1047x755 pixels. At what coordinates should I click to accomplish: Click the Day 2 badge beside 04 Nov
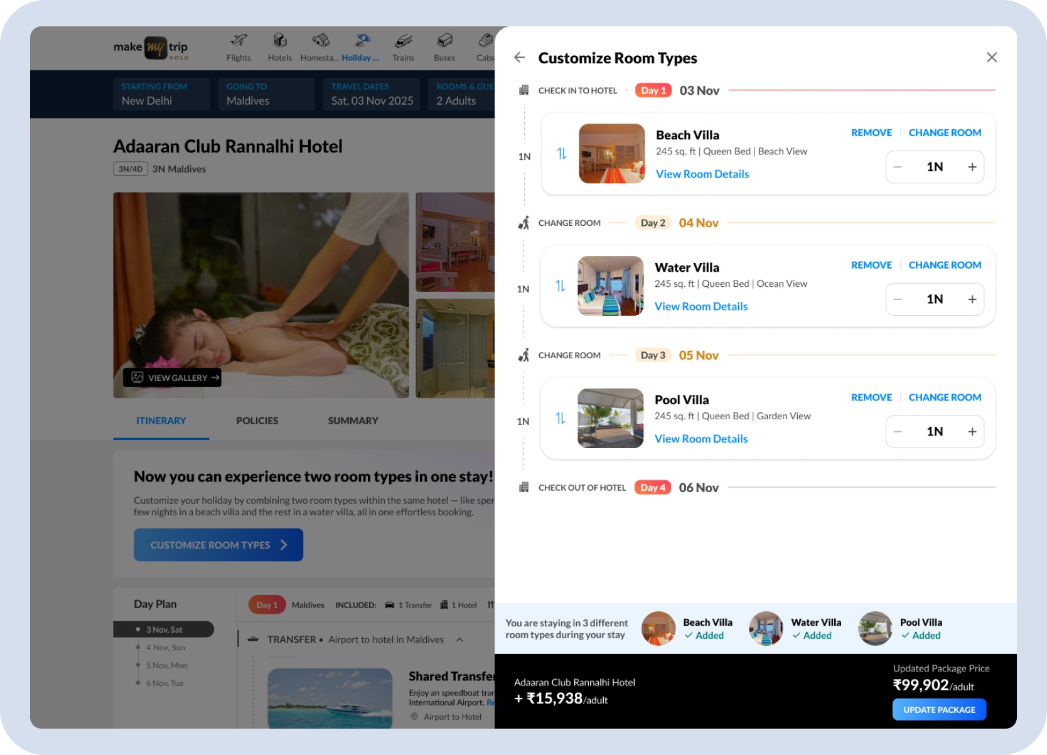tap(653, 223)
